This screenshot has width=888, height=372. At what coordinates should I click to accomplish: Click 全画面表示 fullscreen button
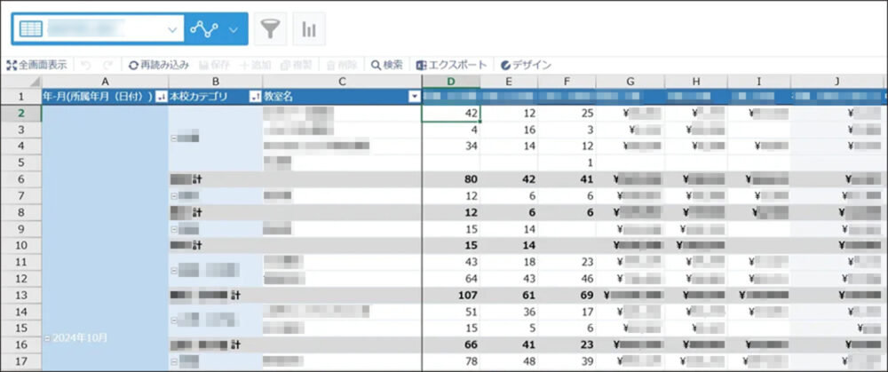coord(36,65)
